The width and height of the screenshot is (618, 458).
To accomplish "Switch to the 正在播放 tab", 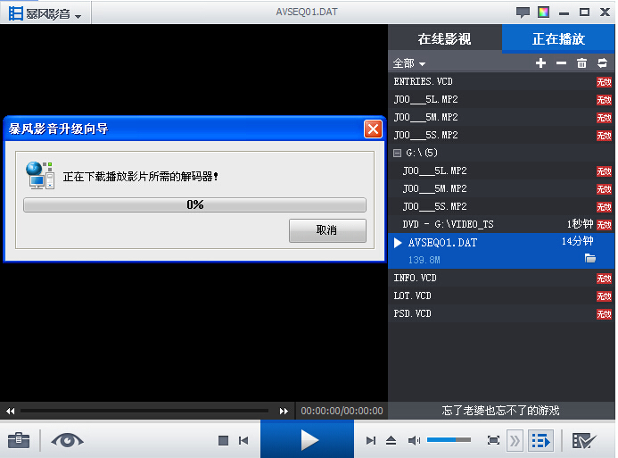I will click(x=558, y=38).
